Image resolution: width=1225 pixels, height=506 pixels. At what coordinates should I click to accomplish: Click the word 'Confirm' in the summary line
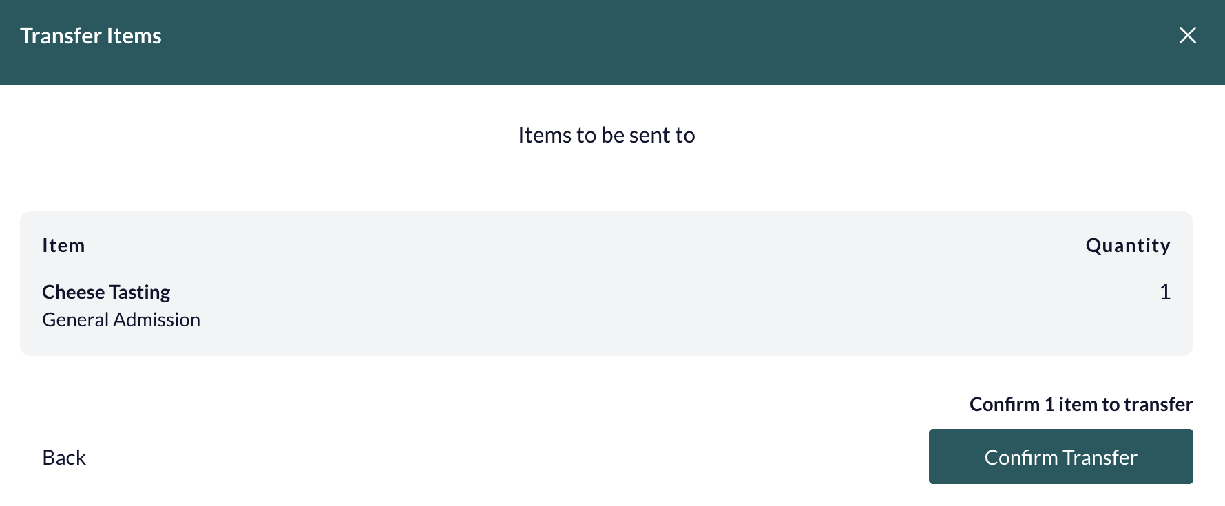[x=1005, y=404]
